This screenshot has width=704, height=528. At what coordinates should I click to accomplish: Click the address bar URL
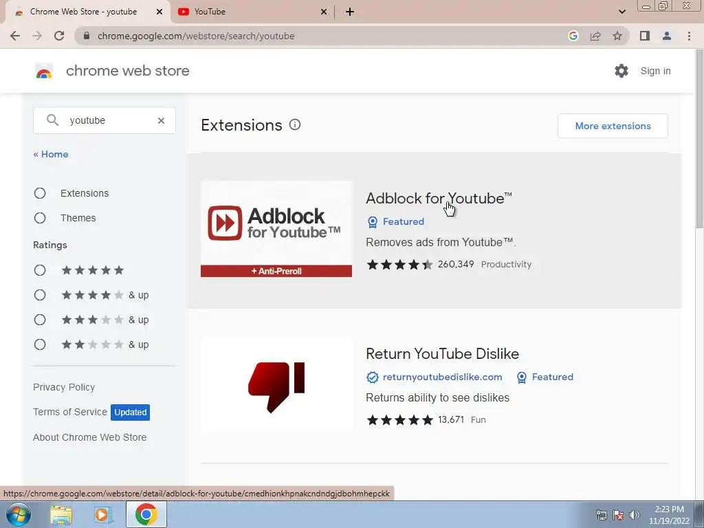click(196, 36)
